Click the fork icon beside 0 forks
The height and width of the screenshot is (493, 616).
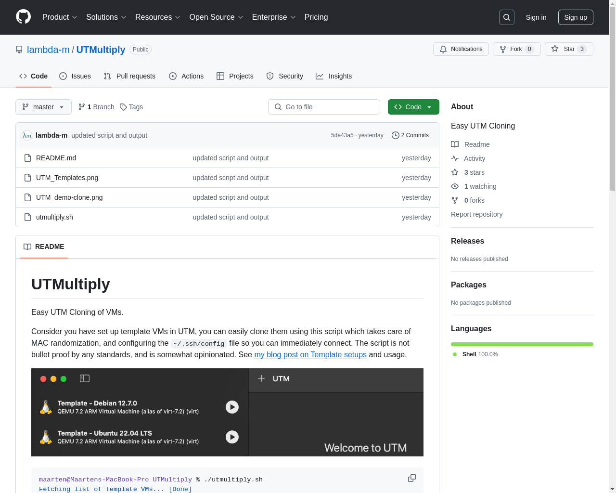455,200
